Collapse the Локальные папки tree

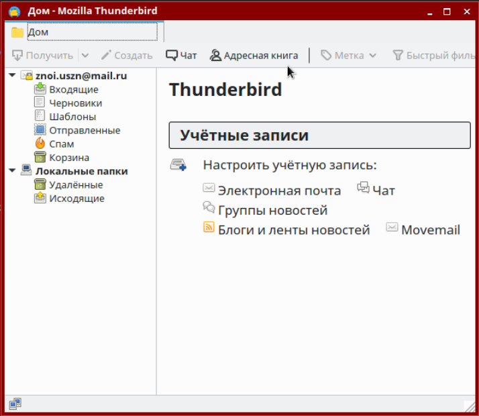12,170
